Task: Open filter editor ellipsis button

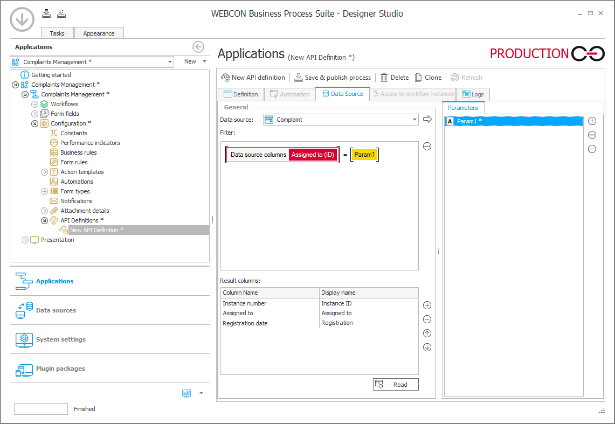Action: click(427, 147)
